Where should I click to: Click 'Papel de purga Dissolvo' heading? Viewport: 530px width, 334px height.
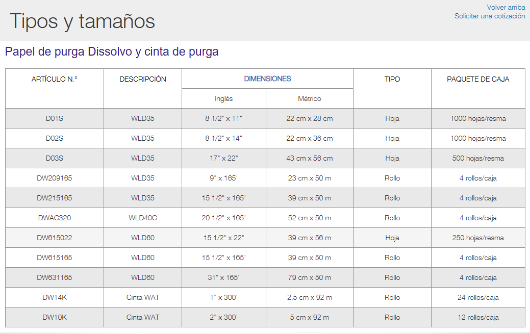(x=112, y=52)
